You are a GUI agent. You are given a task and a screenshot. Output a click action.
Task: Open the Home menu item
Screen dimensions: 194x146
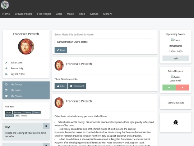pos(6,14)
